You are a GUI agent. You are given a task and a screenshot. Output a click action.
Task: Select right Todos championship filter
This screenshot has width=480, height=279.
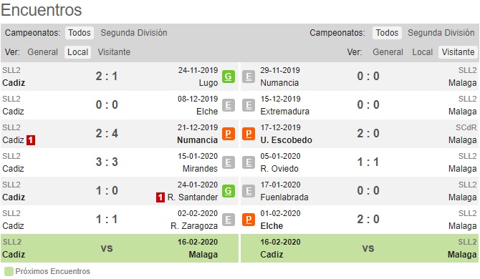(x=387, y=33)
